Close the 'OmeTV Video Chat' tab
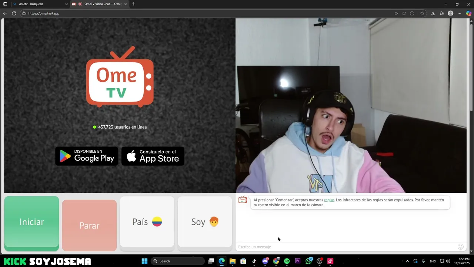Screen dimensions: 474x267 (x=126, y=4)
